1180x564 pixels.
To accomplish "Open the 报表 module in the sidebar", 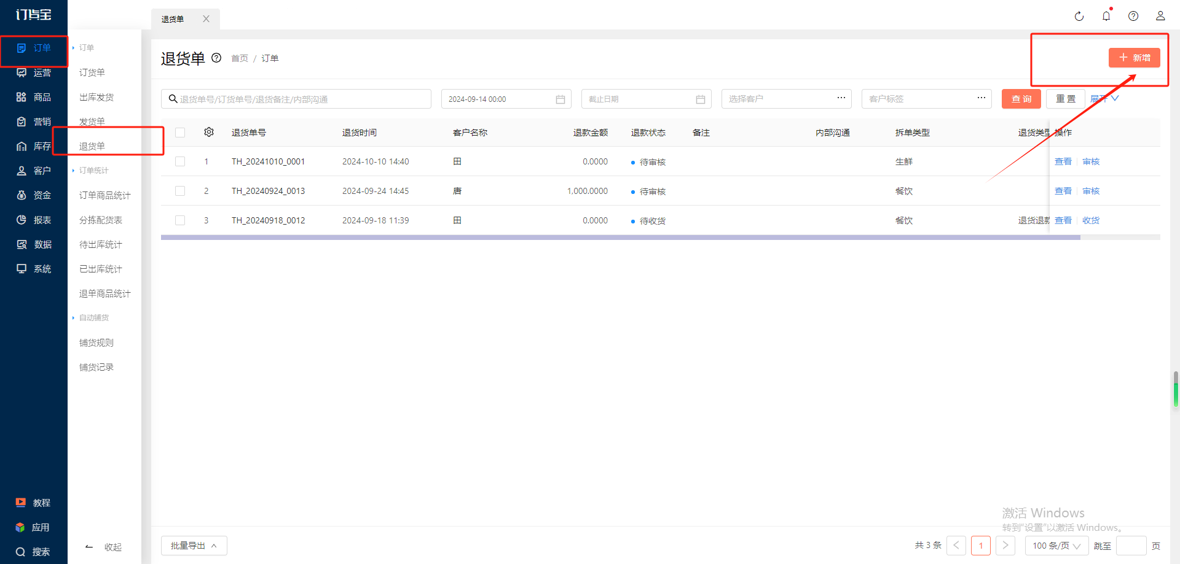I will 34,220.
